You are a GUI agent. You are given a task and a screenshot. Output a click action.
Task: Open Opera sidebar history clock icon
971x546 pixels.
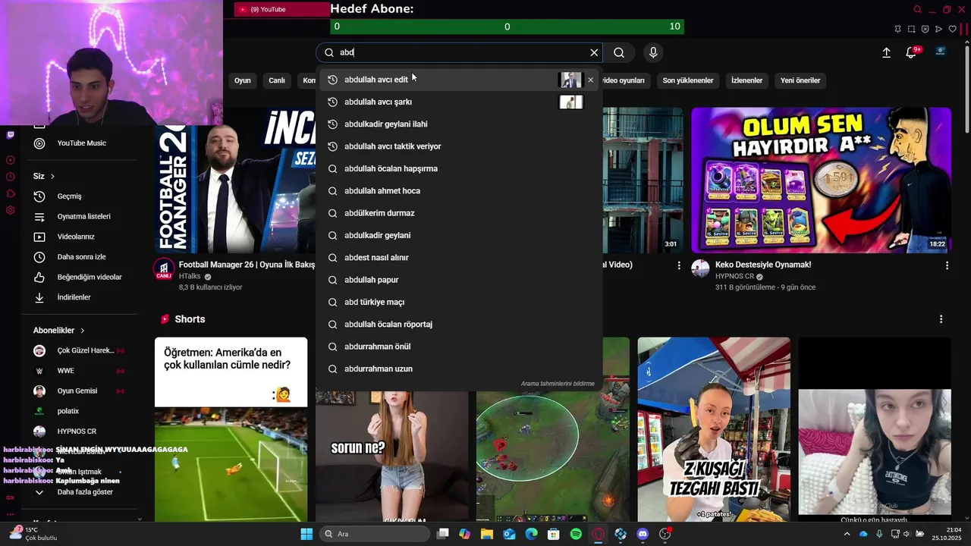pyautogui.click(x=10, y=177)
